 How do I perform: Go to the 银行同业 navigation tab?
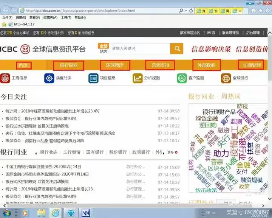[68, 65]
